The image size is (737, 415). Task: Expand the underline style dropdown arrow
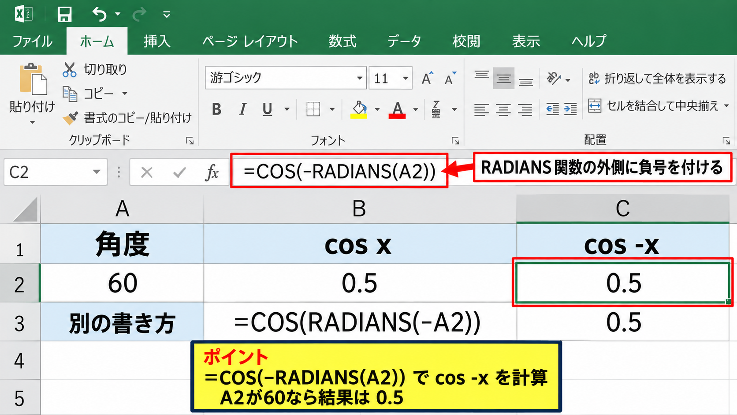click(287, 109)
